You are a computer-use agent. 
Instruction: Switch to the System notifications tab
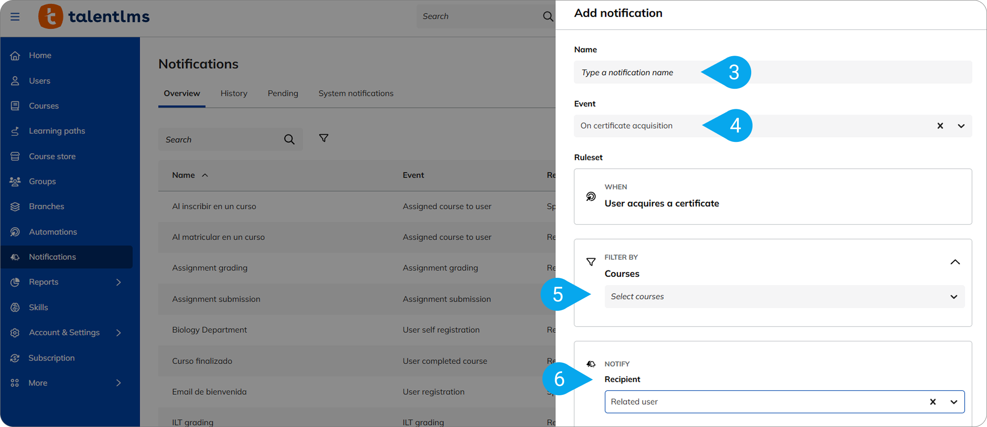pos(355,93)
